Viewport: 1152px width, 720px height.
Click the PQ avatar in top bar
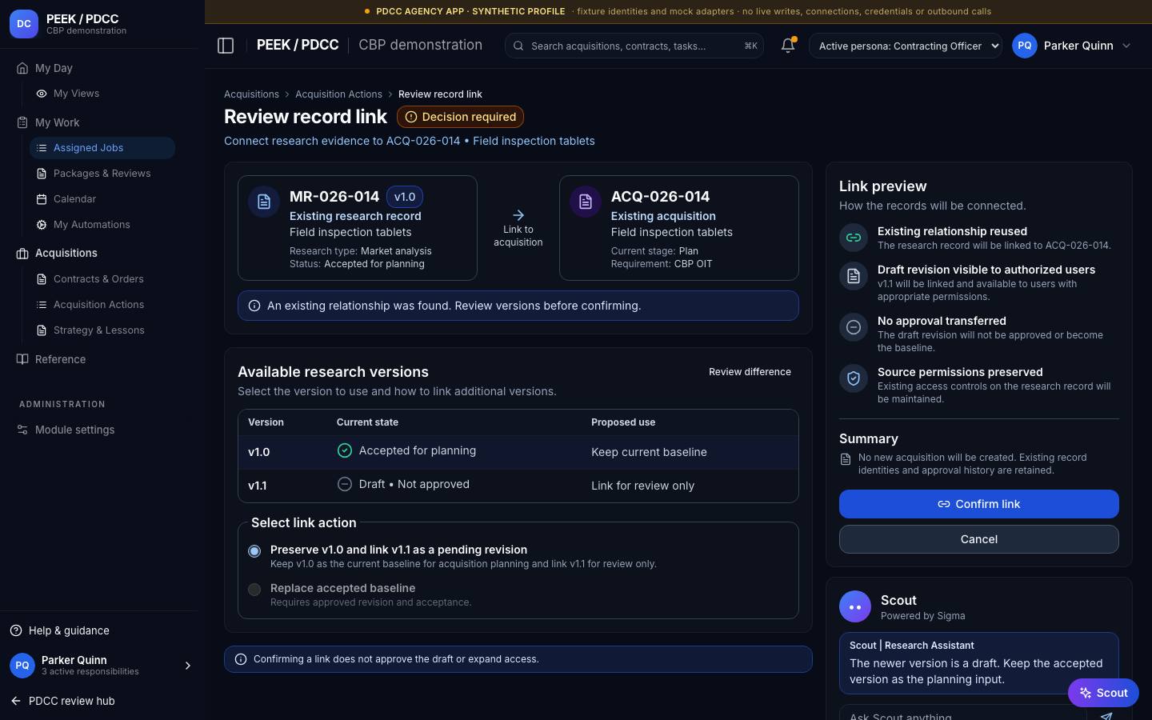[x=1025, y=46]
